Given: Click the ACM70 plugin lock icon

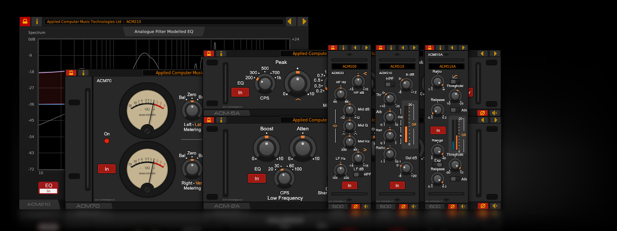Looking at the screenshot, I should (x=71, y=73).
